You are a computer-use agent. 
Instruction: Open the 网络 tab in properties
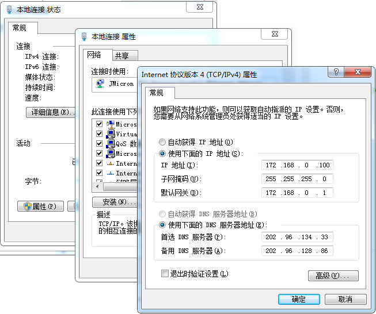pyautogui.click(x=94, y=55)
